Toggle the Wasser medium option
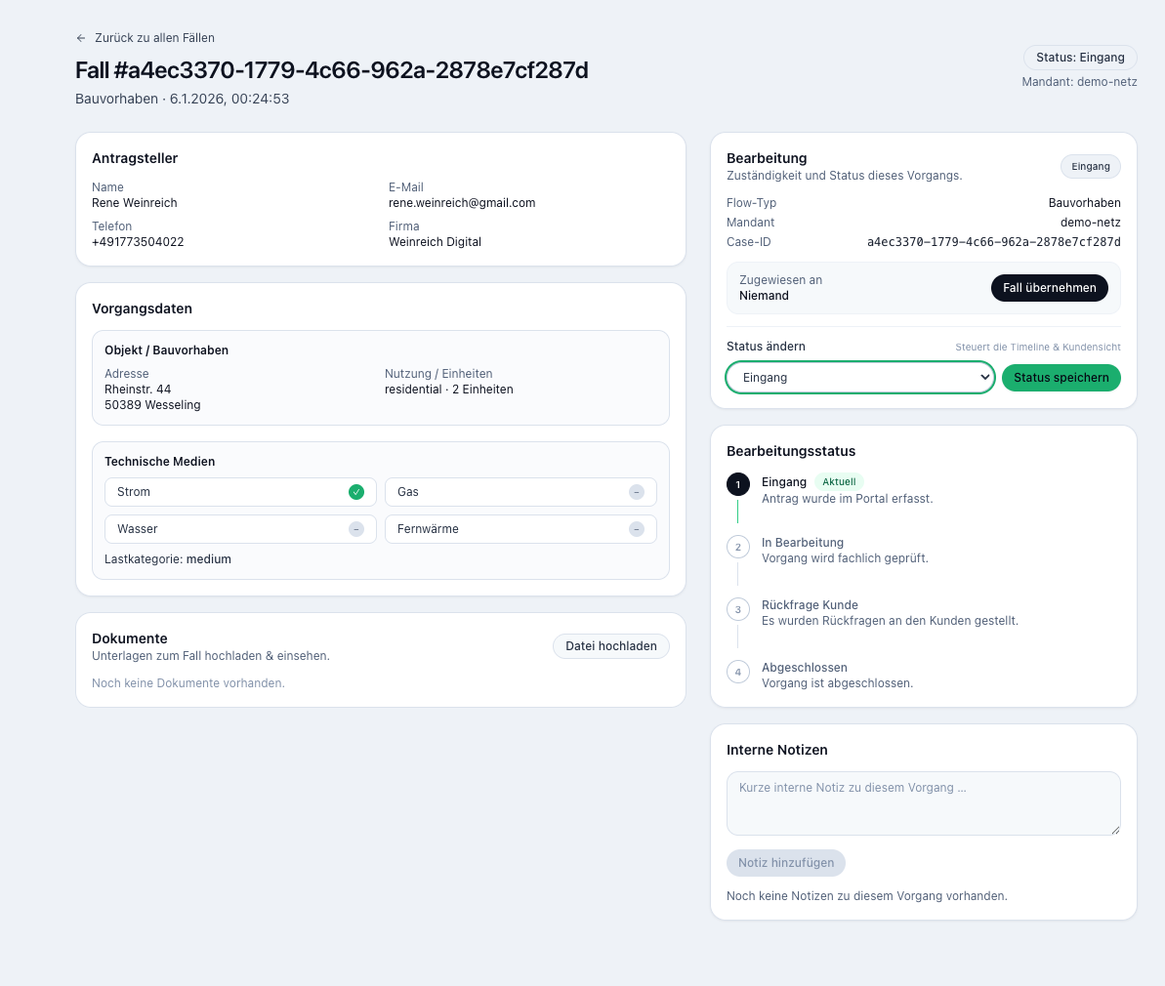Screen dimensions: 1165x986 pyautogui.click(x=239, y=529)
